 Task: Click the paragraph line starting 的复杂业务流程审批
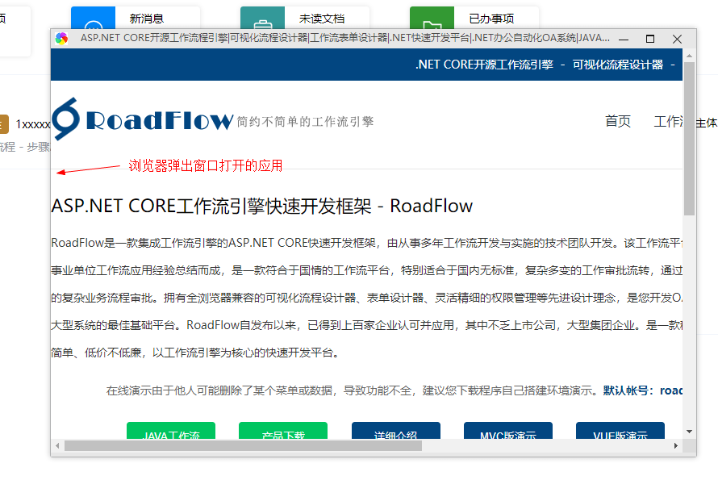click(x=367, y=298)
